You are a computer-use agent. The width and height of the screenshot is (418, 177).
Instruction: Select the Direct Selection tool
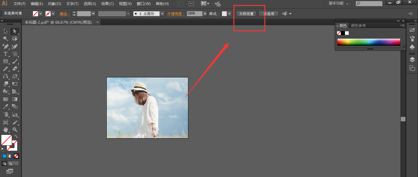click(x=15, y=31)
